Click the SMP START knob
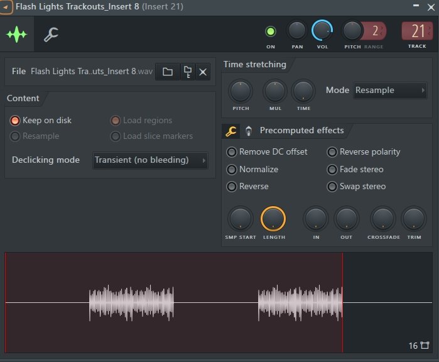 [x=241, y=219]
